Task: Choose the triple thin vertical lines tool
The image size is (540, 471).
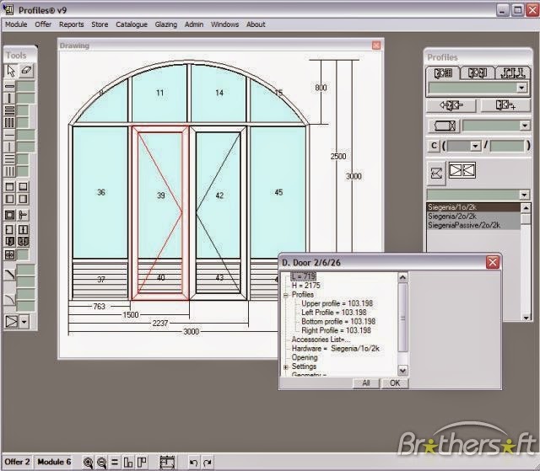Action: point(9,171)
